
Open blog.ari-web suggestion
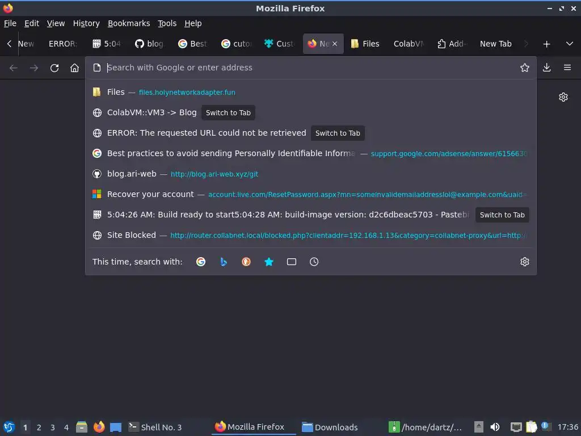pos(310,174)
